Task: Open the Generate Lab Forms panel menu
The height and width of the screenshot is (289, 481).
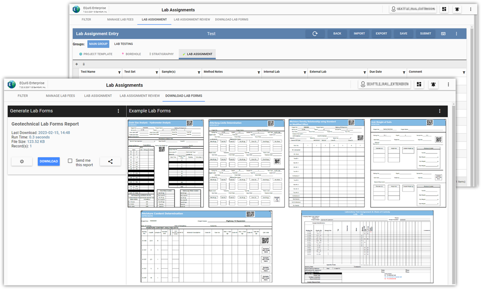Action: pos(118,111)
